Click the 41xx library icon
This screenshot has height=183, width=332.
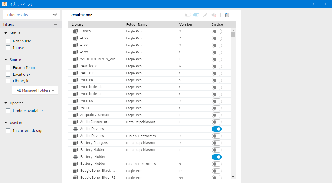[x=75, y=45]
